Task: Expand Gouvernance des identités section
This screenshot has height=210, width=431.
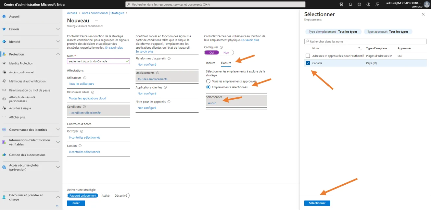Action: tap(58, 130)
